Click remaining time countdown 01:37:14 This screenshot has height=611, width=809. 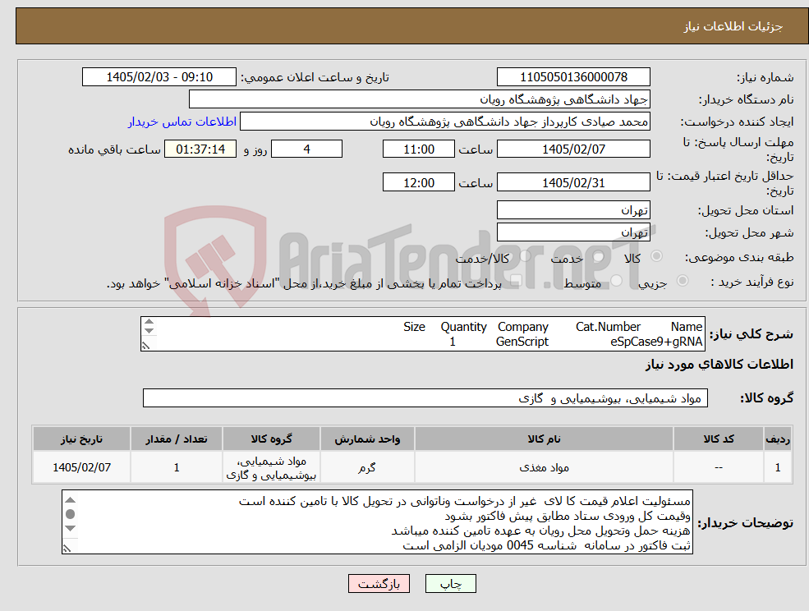[200, 149]
